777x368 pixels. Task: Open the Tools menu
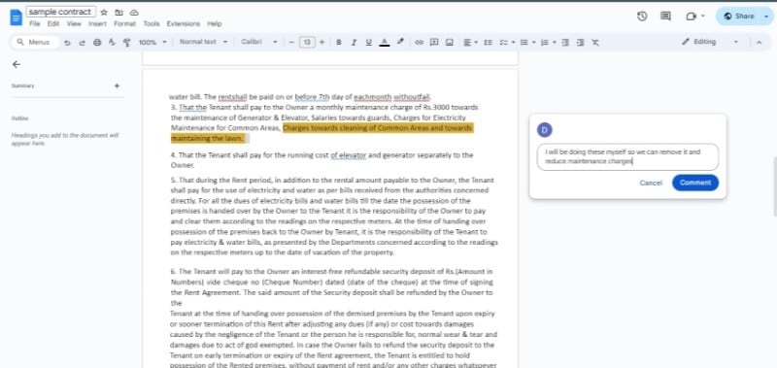pos(152,23)
